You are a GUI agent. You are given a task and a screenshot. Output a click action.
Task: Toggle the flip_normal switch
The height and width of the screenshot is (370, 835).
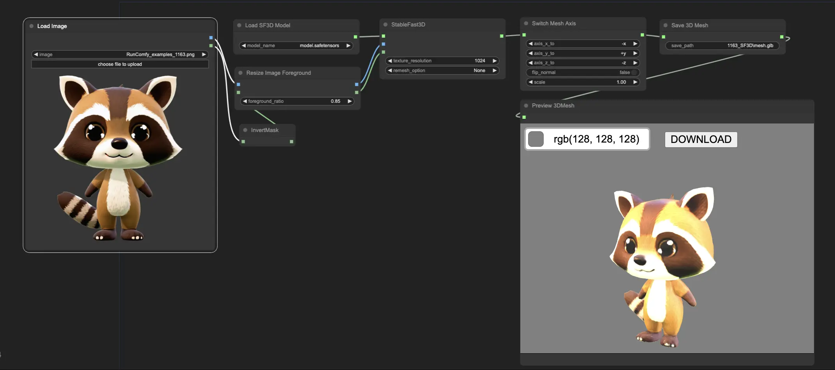coord(634,72)
